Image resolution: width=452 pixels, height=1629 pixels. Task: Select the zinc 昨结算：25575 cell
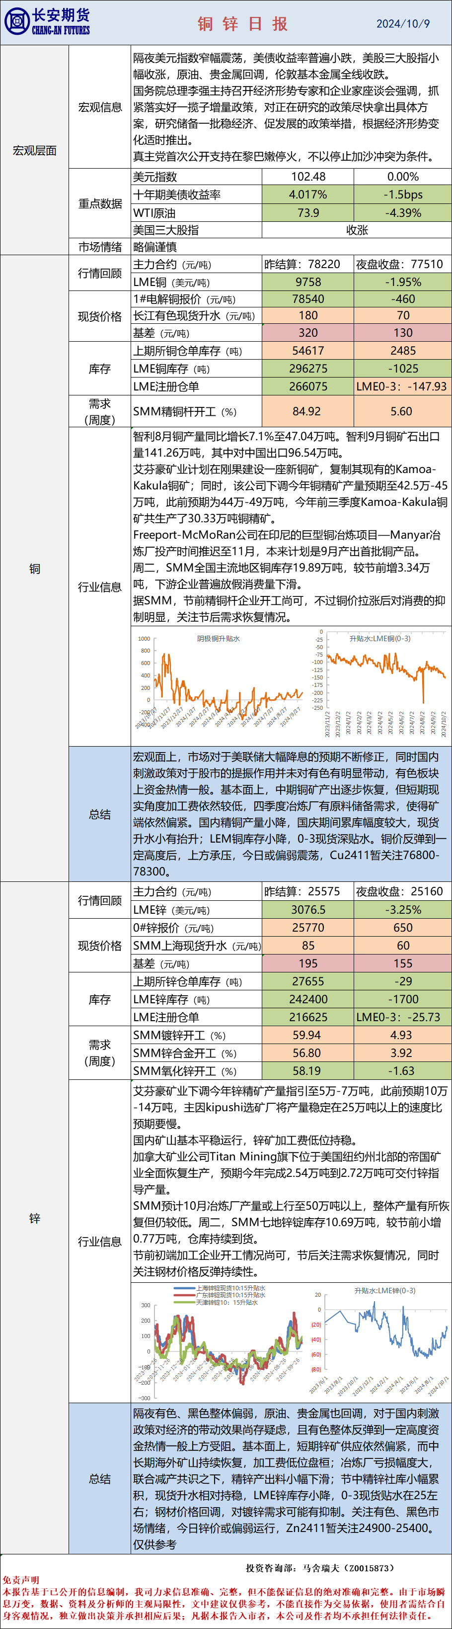pos(308,892)
